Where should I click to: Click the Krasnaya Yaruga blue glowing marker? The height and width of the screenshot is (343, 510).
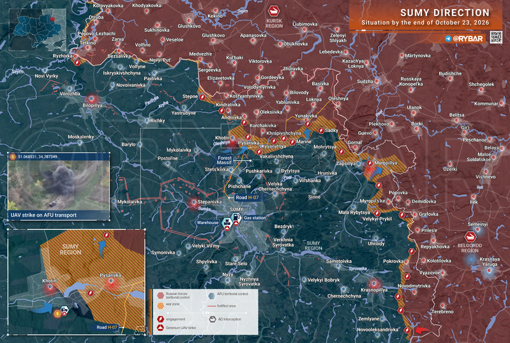point(490,271)
